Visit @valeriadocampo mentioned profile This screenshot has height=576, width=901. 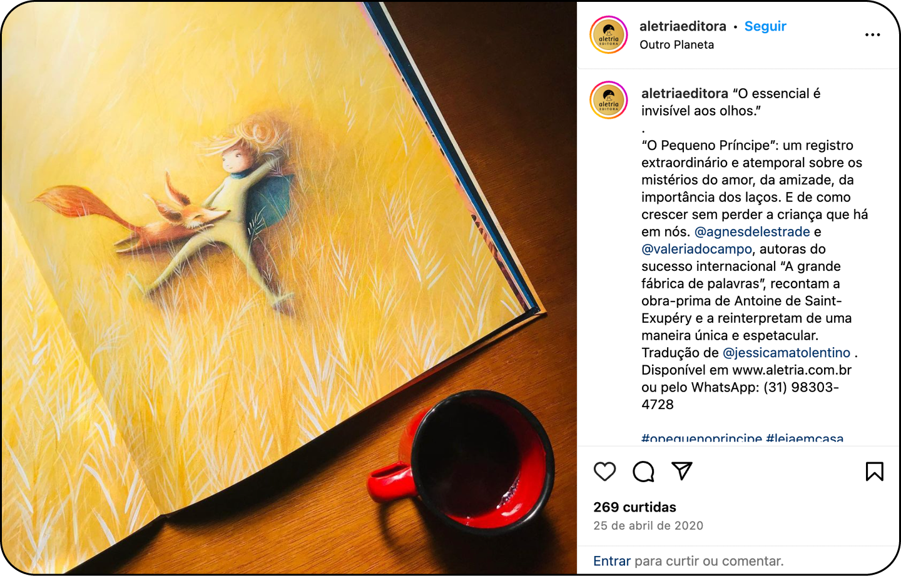click(696, 249)
